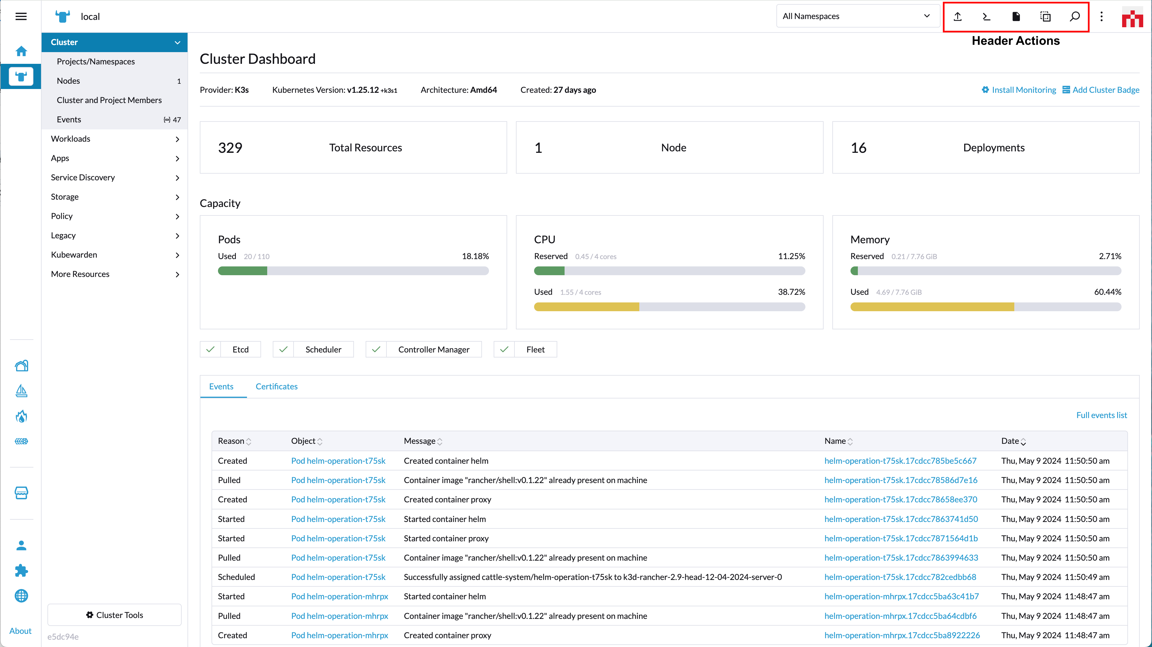Open Extensions puzzle piece icon

[x=21, y=571]
